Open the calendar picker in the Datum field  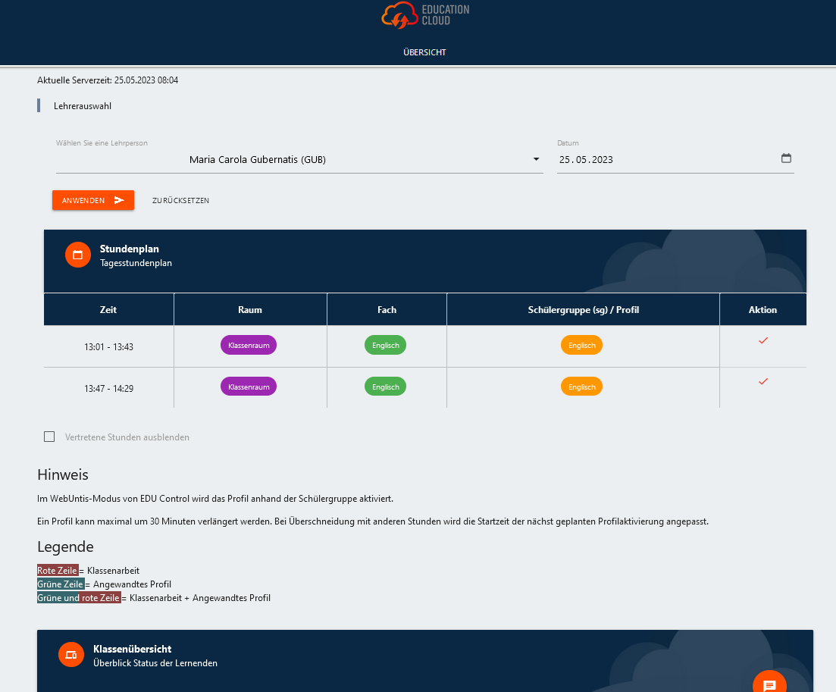click(x=786, y=158)
